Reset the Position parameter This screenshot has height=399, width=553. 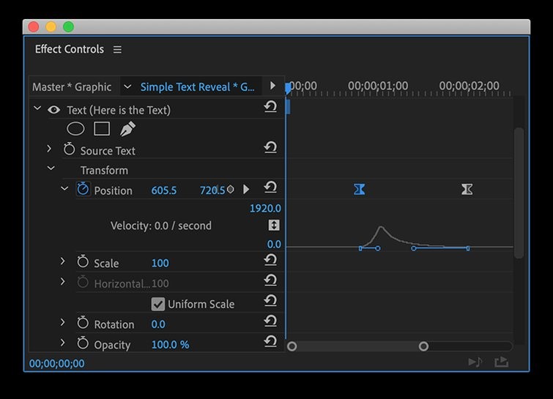click(x=270, y=187)
